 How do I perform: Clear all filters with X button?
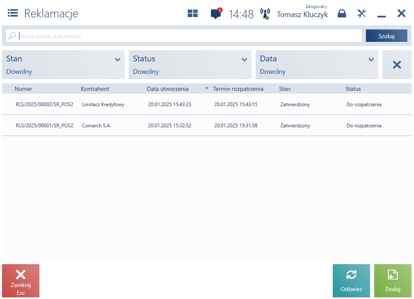[x=397, y=65]
